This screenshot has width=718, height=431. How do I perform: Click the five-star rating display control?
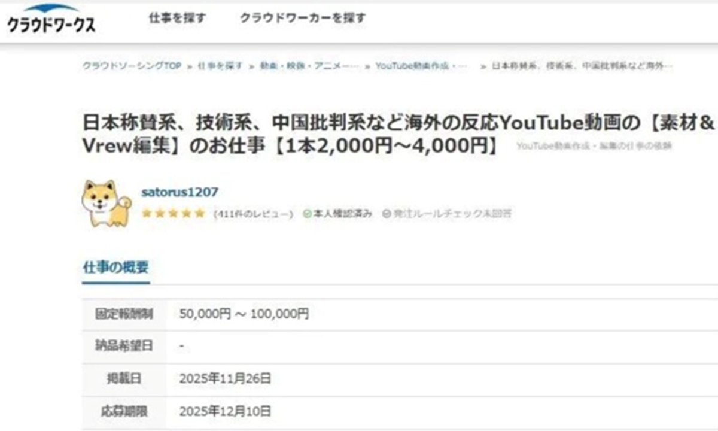(172, 211)
